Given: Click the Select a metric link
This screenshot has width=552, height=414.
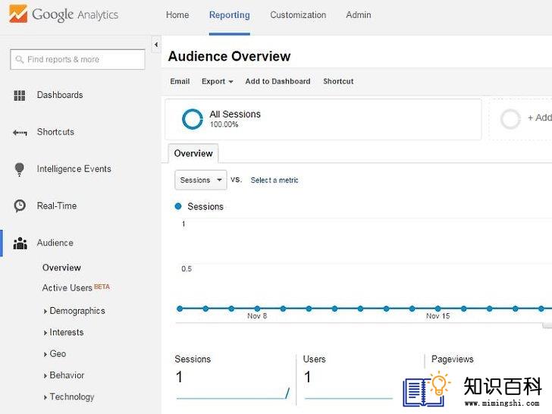Looking at the screenshot, I should coord(274,180).
